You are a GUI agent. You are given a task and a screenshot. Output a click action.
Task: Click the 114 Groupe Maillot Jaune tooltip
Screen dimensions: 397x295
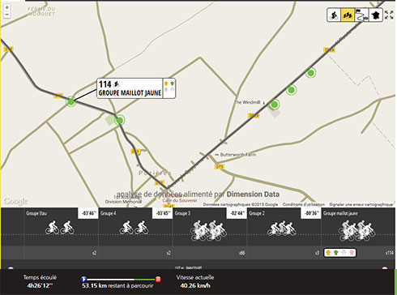pos(136,88)
